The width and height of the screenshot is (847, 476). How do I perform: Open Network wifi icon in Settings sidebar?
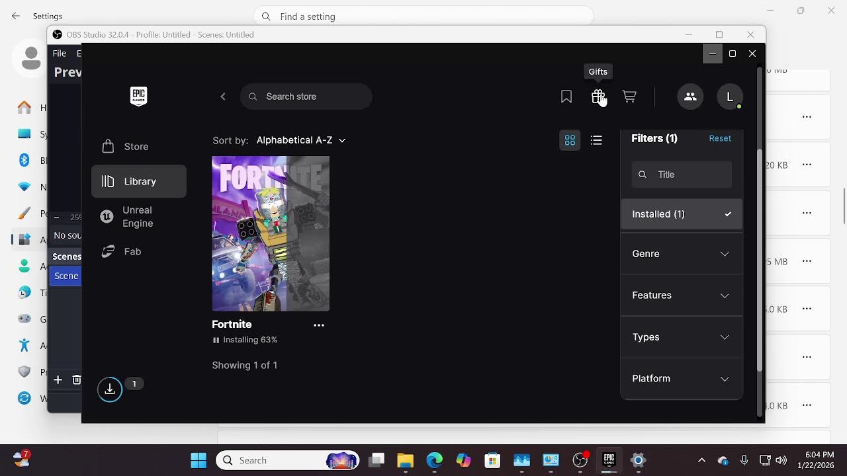pyautogui.click(x=24, y=187)
